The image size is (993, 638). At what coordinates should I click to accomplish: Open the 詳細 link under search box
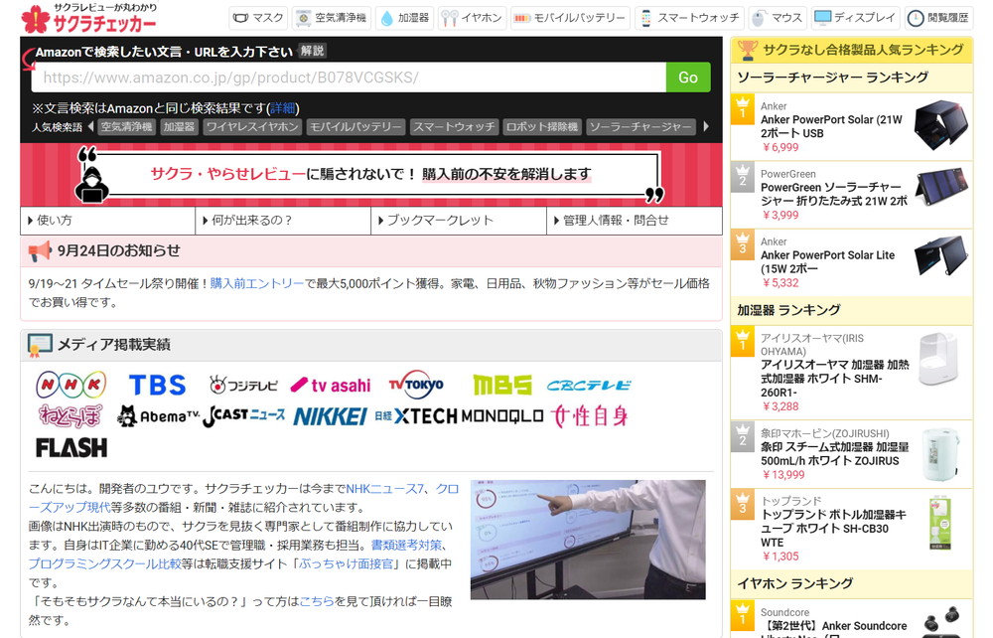pos(282,108)
